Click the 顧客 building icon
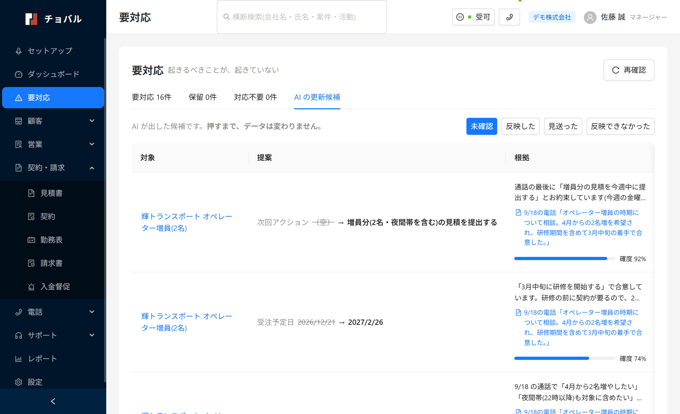The width and height of the screenshot is (680, 414). pos(19,121)
